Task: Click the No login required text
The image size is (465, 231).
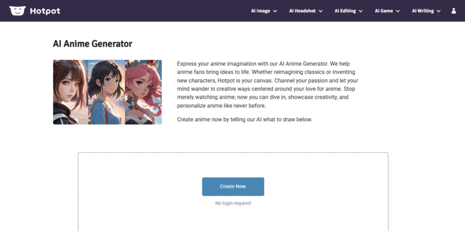Action: coord(233,203)
